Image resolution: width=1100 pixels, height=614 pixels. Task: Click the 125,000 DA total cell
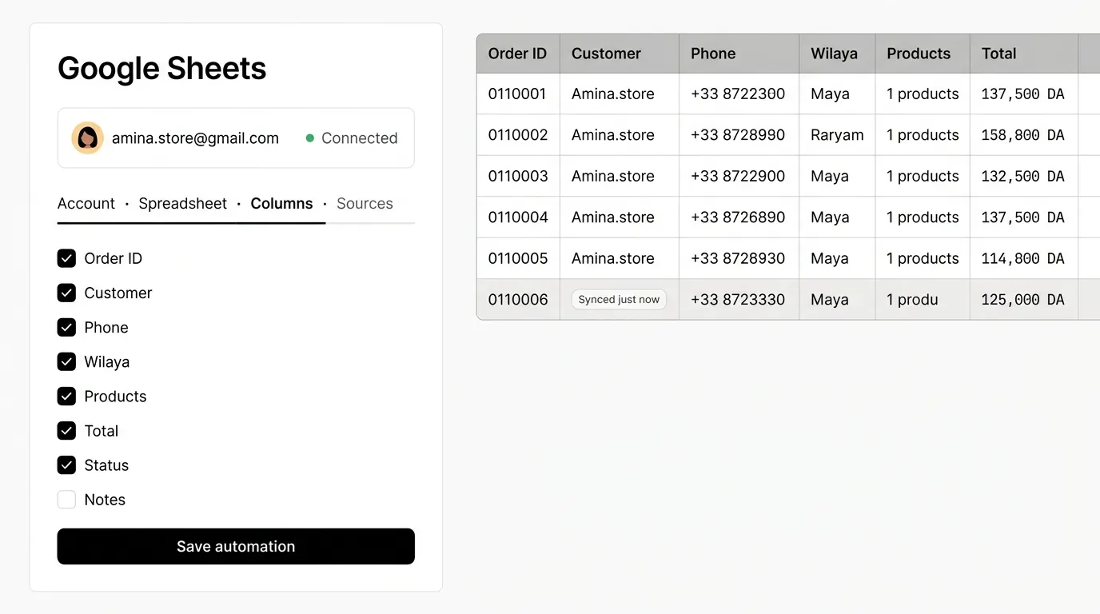tap(1024, 300)
